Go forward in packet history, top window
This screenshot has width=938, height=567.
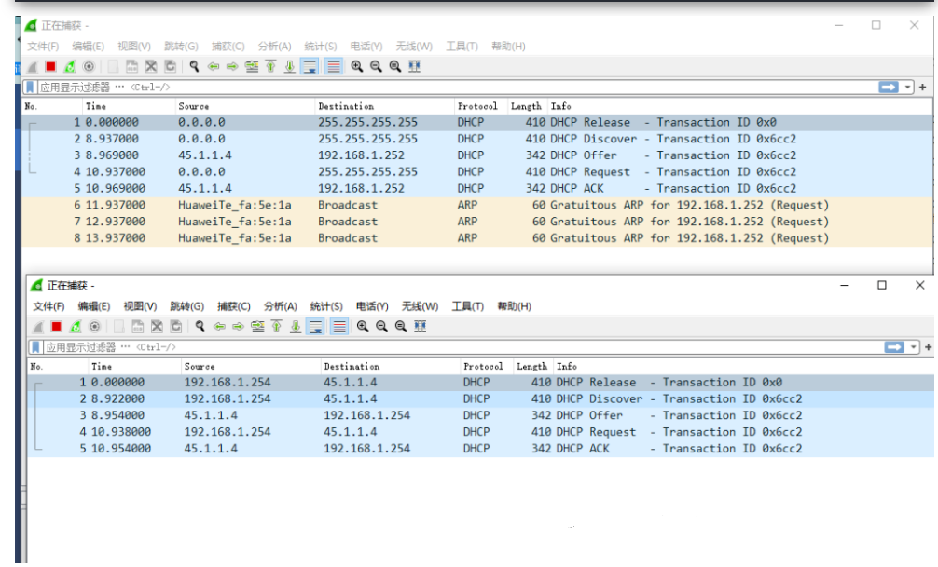pos(232,66)
